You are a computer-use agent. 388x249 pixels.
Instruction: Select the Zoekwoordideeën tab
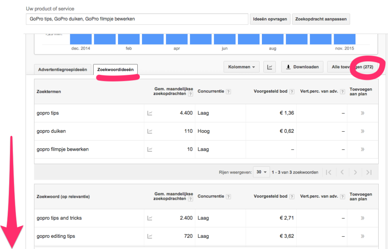click(116, 70)
